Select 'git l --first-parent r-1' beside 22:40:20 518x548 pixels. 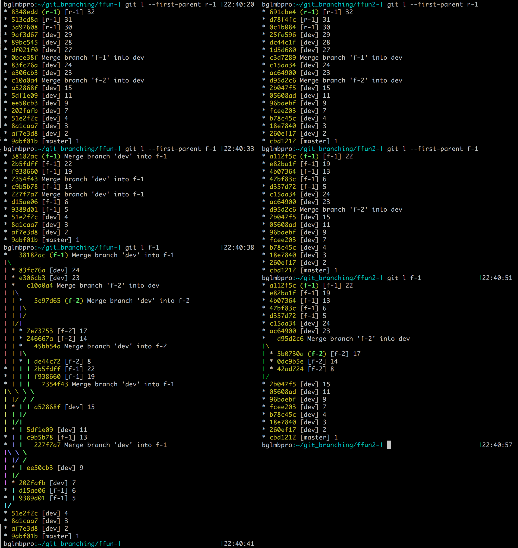171,4
